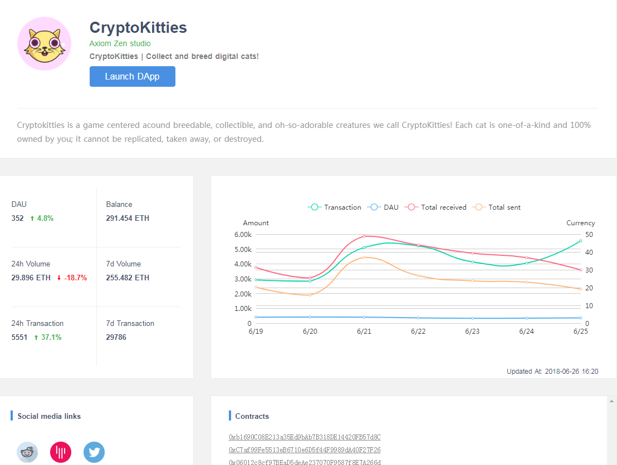This screenshot has height=465, width=617.
Task: Click the Amount axis label
Action: [256, 223]
